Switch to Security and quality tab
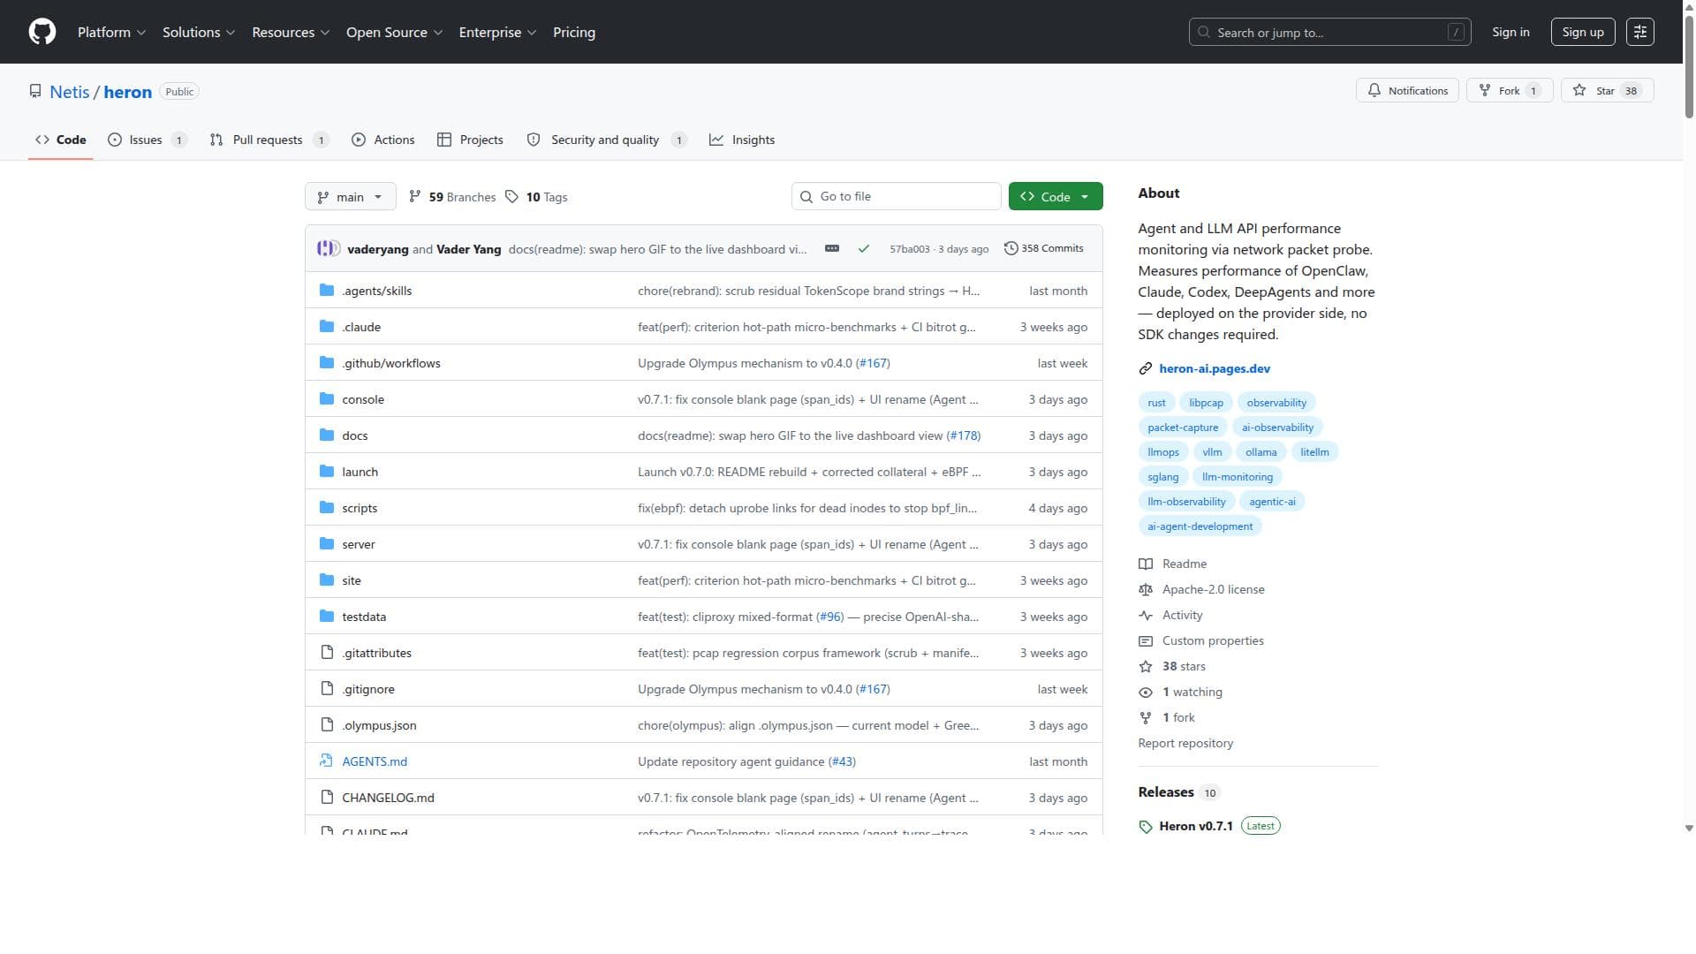 pos(606,140)
